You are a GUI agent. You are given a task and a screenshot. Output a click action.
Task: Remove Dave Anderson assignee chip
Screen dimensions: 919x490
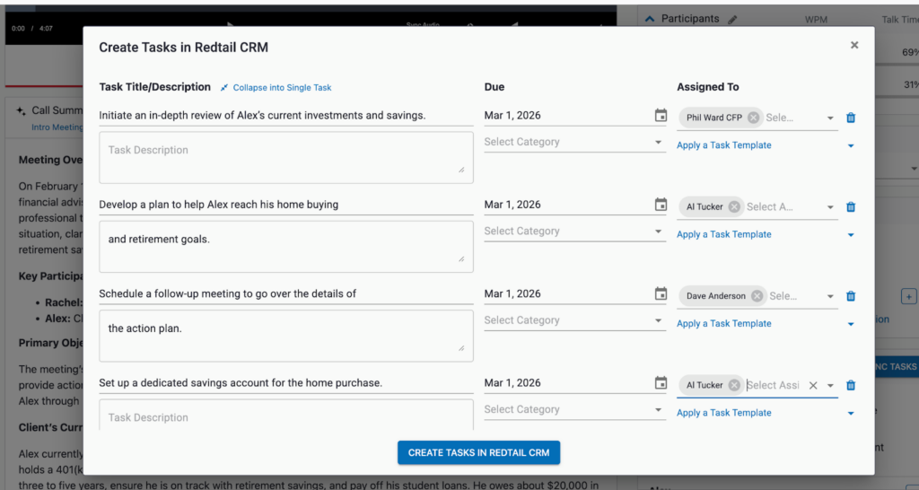(757, 296)
